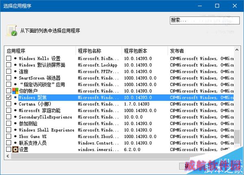
Task: Click the Microsoft.XboxG... package name cell
Action: click(x=98, y=137)
